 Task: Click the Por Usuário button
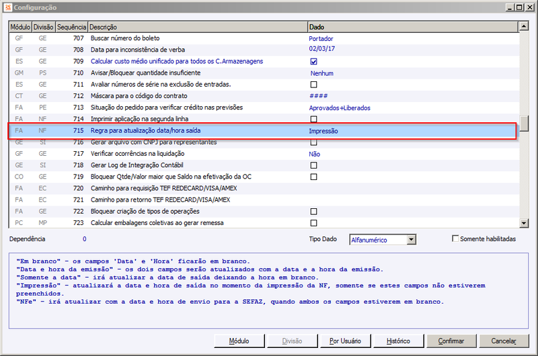pyautogui.click(x=345, y=341)
